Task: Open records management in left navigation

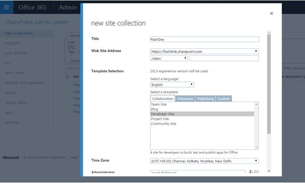Action: (24, 83)
